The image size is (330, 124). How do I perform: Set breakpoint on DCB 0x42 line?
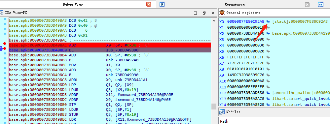(5, 19)
